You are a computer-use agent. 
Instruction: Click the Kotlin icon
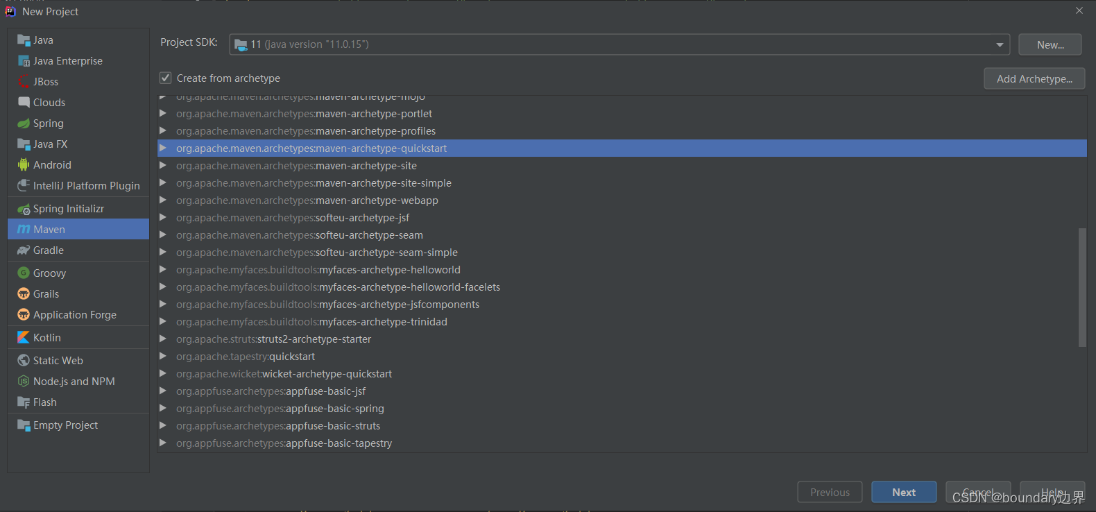coord(24,338)
